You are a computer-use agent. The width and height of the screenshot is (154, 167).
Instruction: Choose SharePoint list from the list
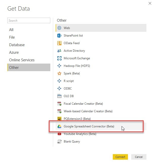(x=73, y=36)
